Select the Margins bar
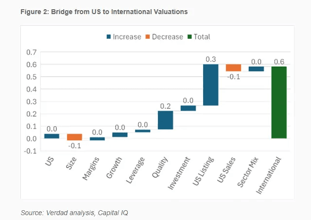Screen dimensions: 311x220 [x=97, y=139]
